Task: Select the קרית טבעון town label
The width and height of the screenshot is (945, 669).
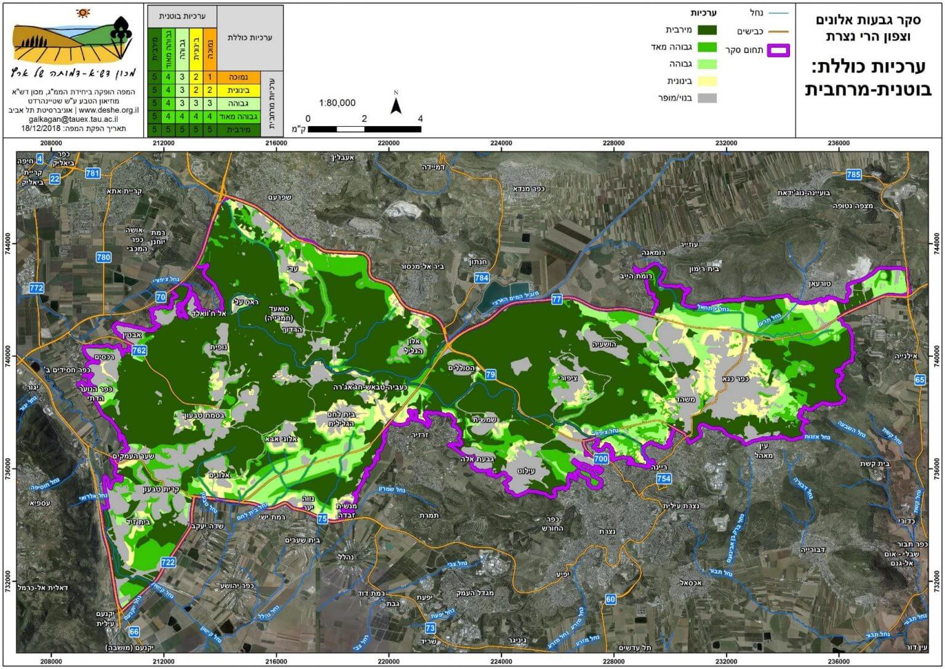Action: [x=160, y=491]
